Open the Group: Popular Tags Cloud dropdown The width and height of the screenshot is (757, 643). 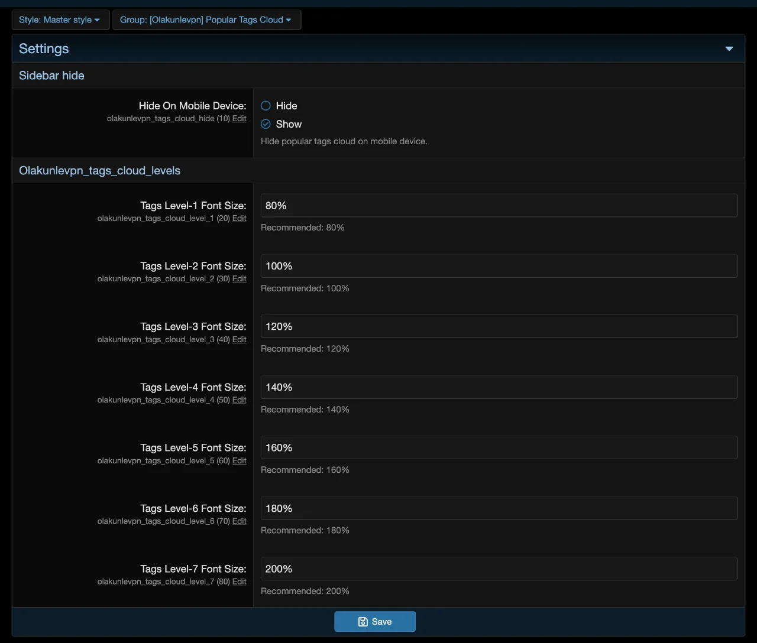coord(206,20)
